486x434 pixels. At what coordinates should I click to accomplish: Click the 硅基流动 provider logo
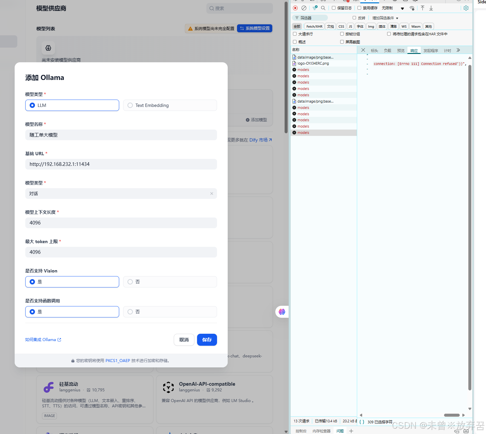tap(49, 387)
